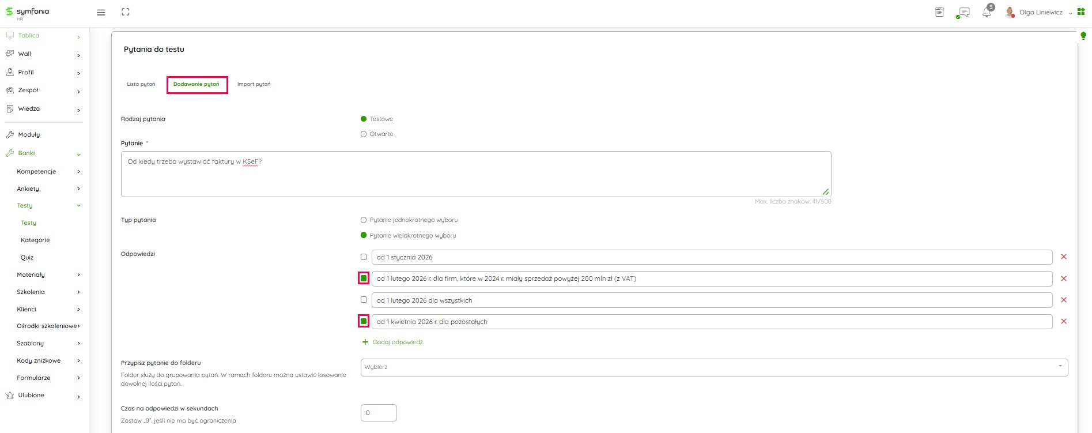Image resolution: width=1092 pixels, height=433 pixels.
Task: Switch to the 'Lista pytań' tab
Action: [141, 84]
